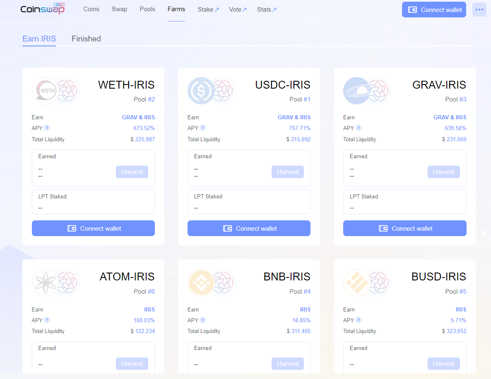
Task: Open the Coins menu item
Action: tap(91, 9)
